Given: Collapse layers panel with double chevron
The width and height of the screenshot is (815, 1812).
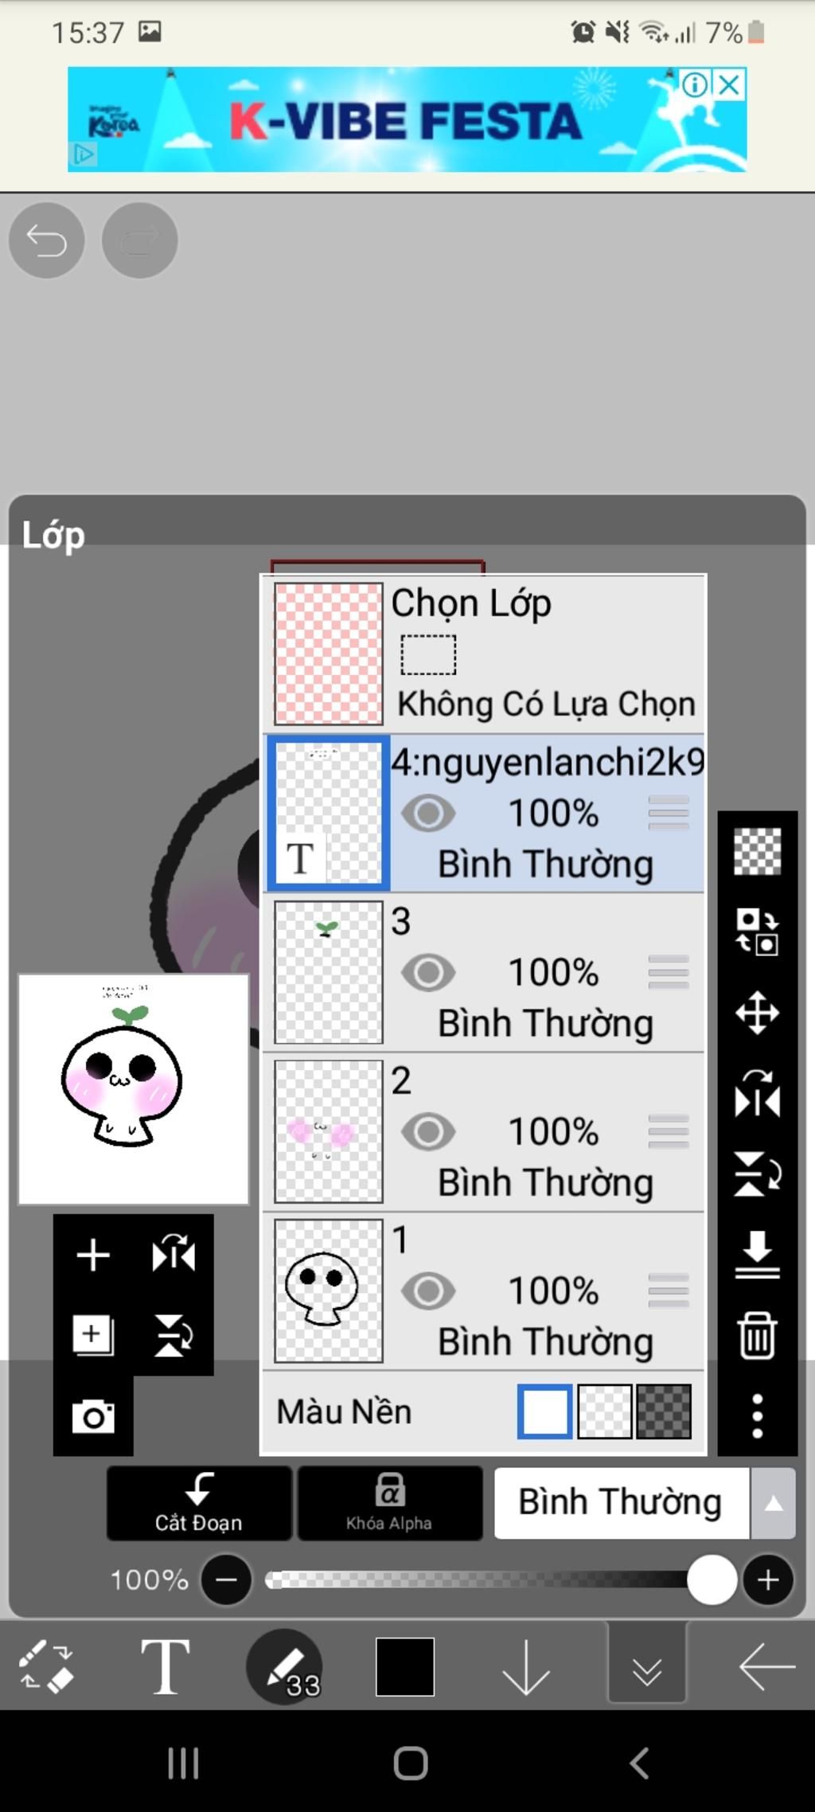Looking at the screenshot, I should [646, 1664].
